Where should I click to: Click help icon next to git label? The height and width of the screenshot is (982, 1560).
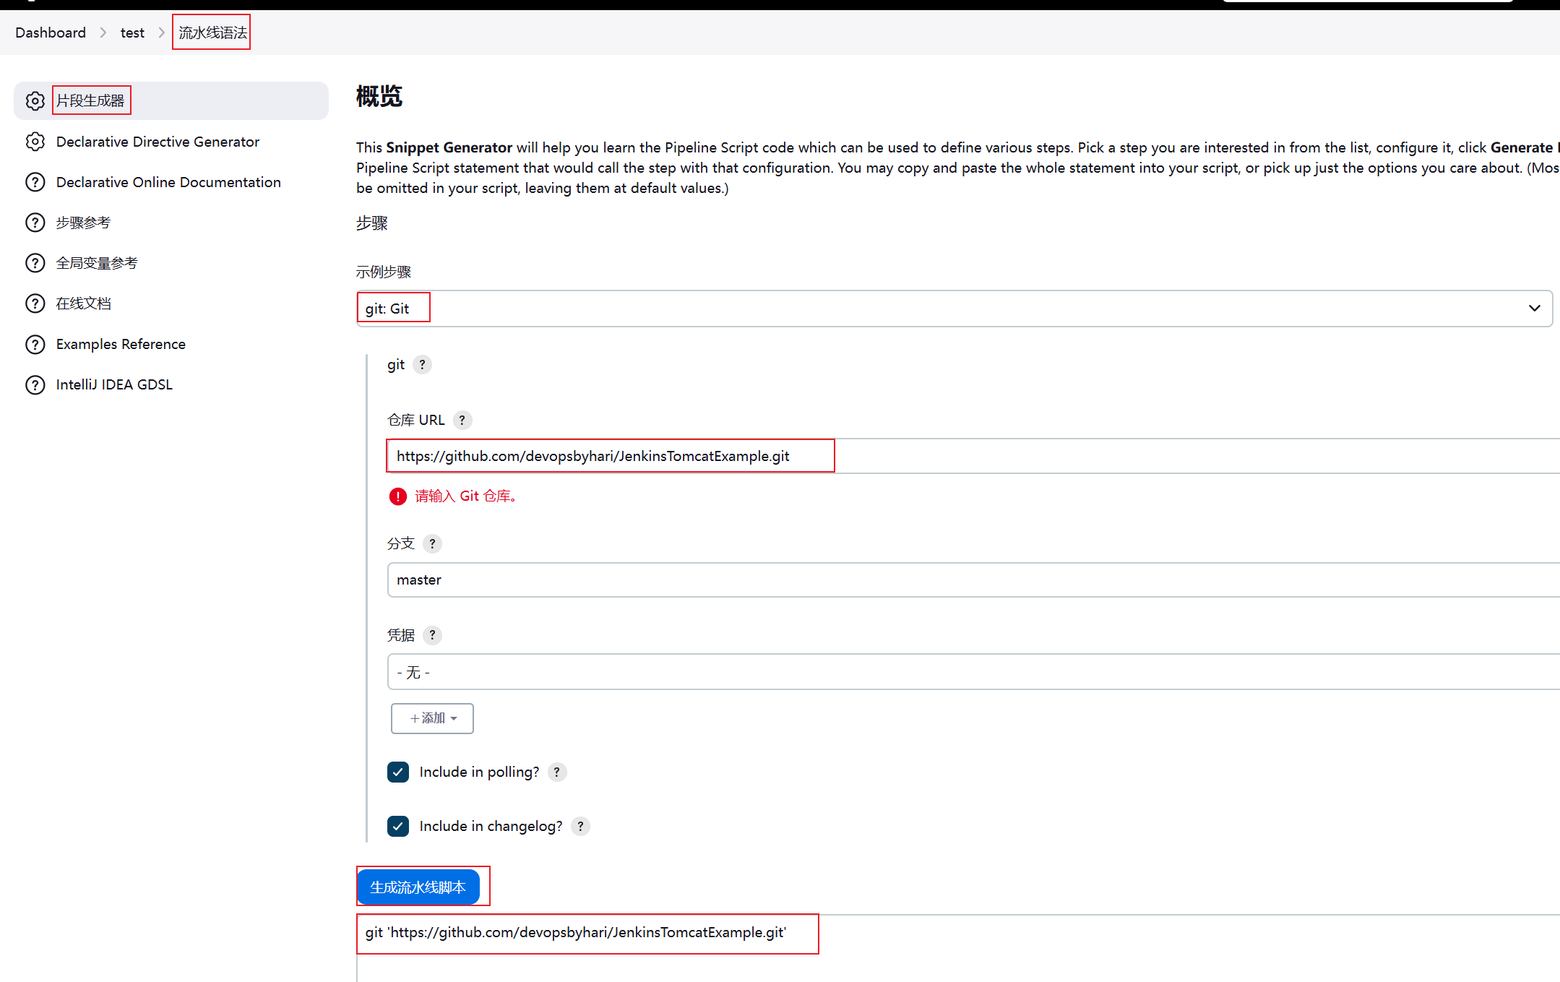point(423,365)
